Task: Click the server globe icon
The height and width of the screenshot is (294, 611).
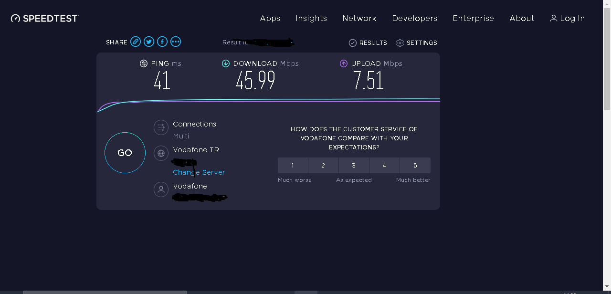Action: [x=161, y=153]
